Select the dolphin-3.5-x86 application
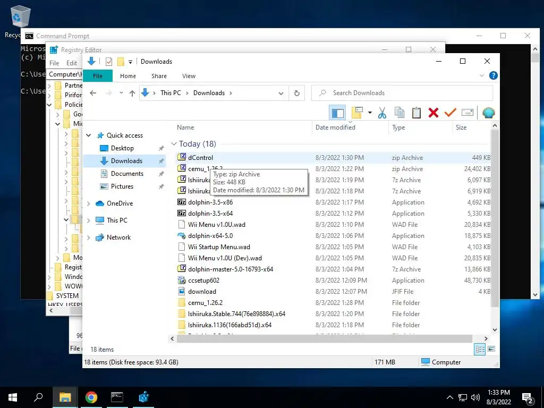The width and height of the screenshot is (544, 408). [210, 202]
